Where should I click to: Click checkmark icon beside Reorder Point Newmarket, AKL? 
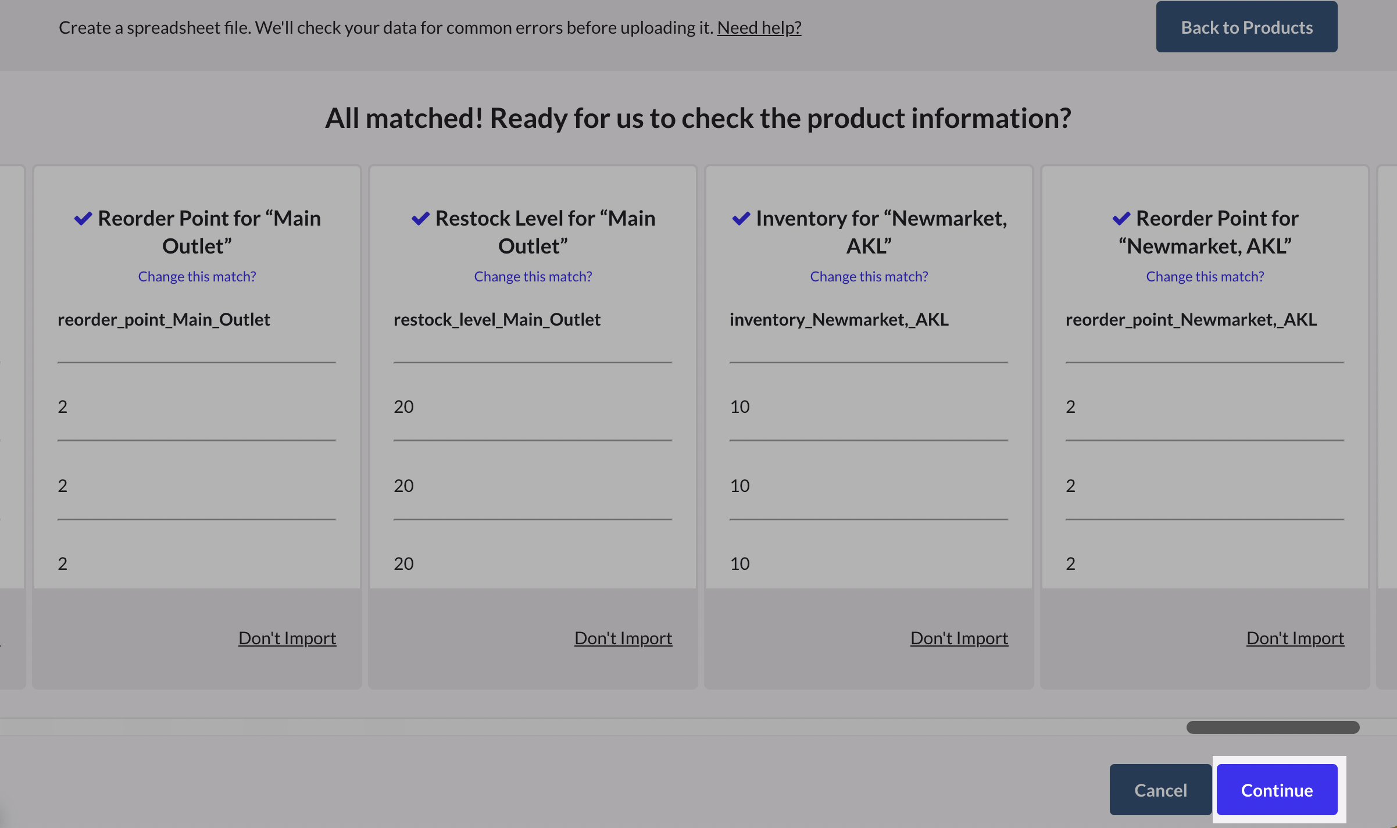1121,219
